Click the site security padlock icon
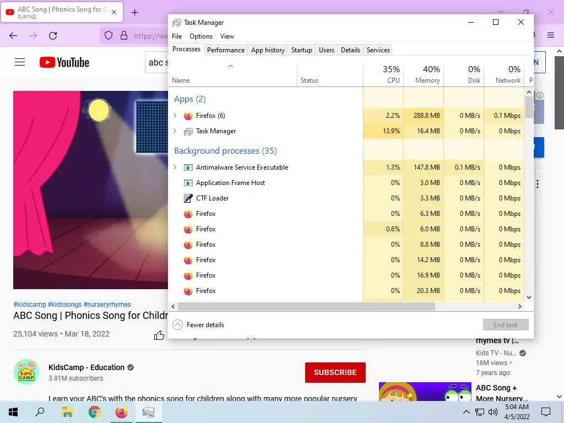564x423 pixels. click(124, 35)
